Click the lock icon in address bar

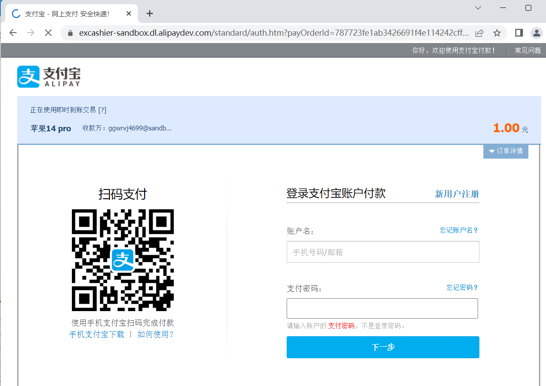click(69, 33)
